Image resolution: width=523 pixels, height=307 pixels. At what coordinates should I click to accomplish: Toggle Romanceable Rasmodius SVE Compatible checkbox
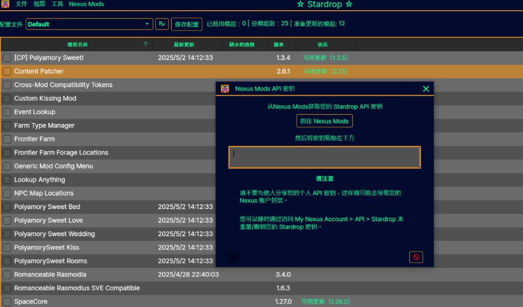click(7, 288)
